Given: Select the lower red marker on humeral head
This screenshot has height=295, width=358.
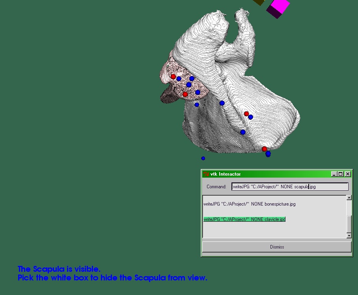Looking at the screenshot, I should pyautogui.click(x=185, y=94).
